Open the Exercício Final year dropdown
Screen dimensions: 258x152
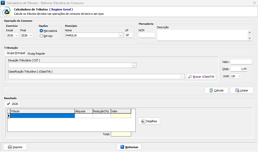coord(31,35)
